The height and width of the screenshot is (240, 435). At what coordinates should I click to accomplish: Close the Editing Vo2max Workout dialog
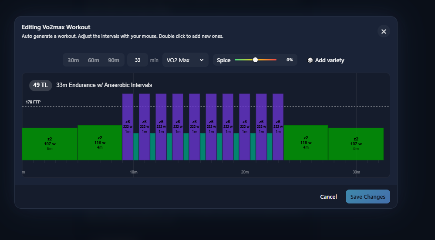(x=384, y=31)
